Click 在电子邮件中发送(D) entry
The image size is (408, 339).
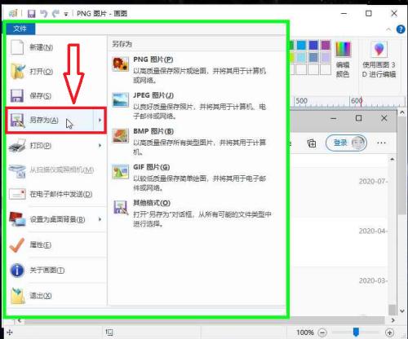[56, 194]
